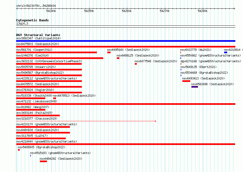Click the esv3892347 (Suktitipat2014) label
Screen dimensions: 243x172
38,38
